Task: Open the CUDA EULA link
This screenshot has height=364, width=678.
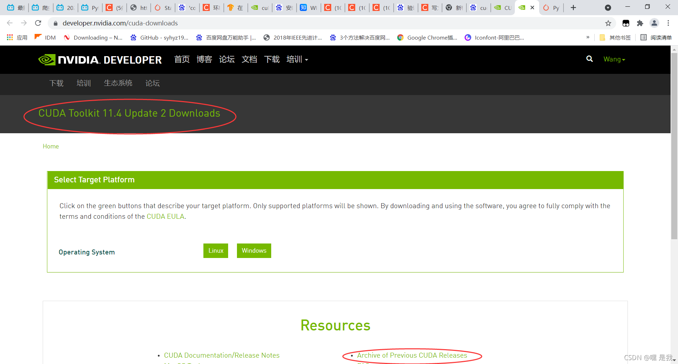Action: click(x=166, y=216)
